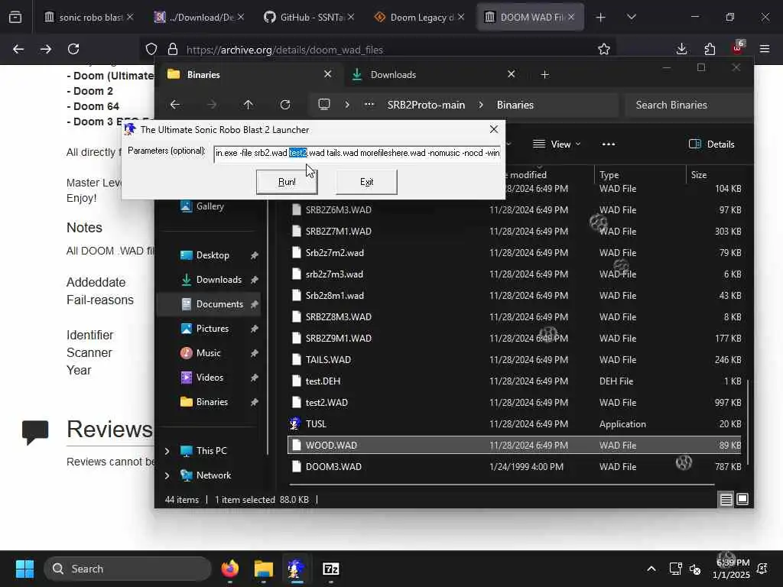783x587 pixels.
Task: Click the Binaries breadcrumb in address bar
Action: tap(515, 105)
